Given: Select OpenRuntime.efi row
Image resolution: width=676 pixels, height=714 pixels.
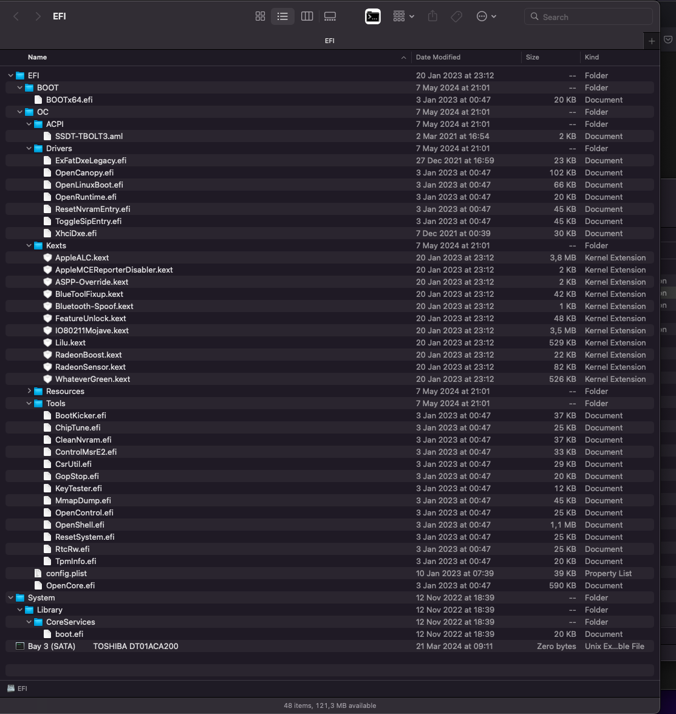Looking at the screenshot, I should pos(330,197).
